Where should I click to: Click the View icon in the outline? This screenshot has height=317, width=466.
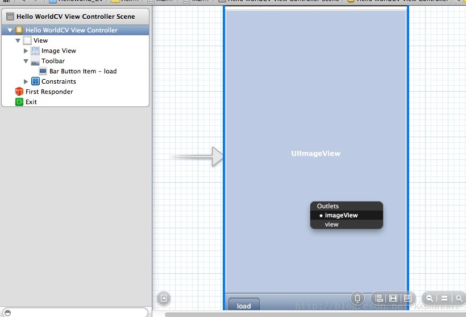(27, 40)
